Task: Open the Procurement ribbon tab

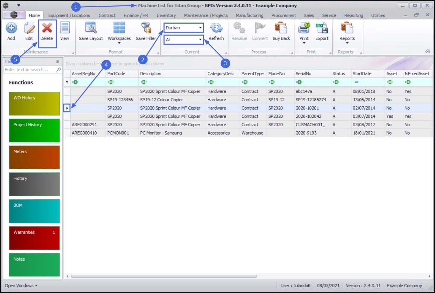Action: click(x=284, y=15)
